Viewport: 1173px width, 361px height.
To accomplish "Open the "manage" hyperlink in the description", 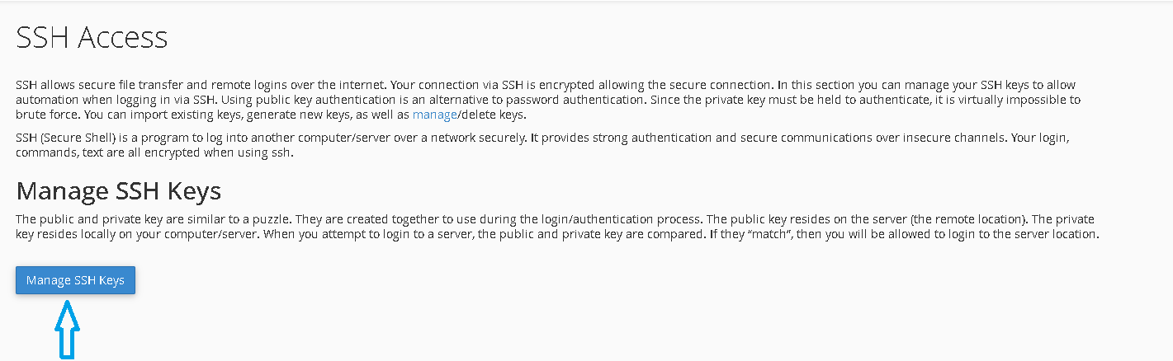I will tap(434, 115).
